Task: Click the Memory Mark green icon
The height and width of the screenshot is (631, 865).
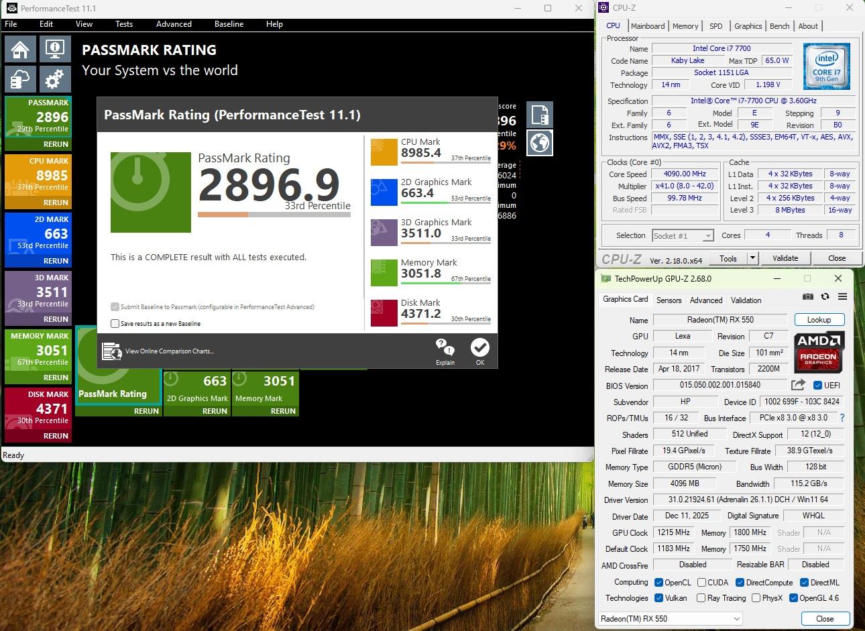Action: 384,272
